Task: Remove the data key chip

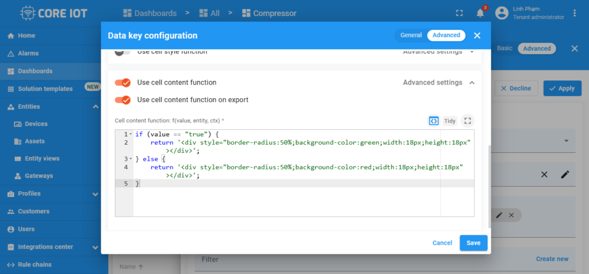Action: tap(511, 215)
